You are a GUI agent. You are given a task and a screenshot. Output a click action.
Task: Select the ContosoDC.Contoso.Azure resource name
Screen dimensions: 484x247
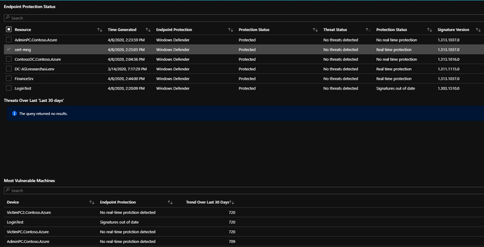point(38,59)
